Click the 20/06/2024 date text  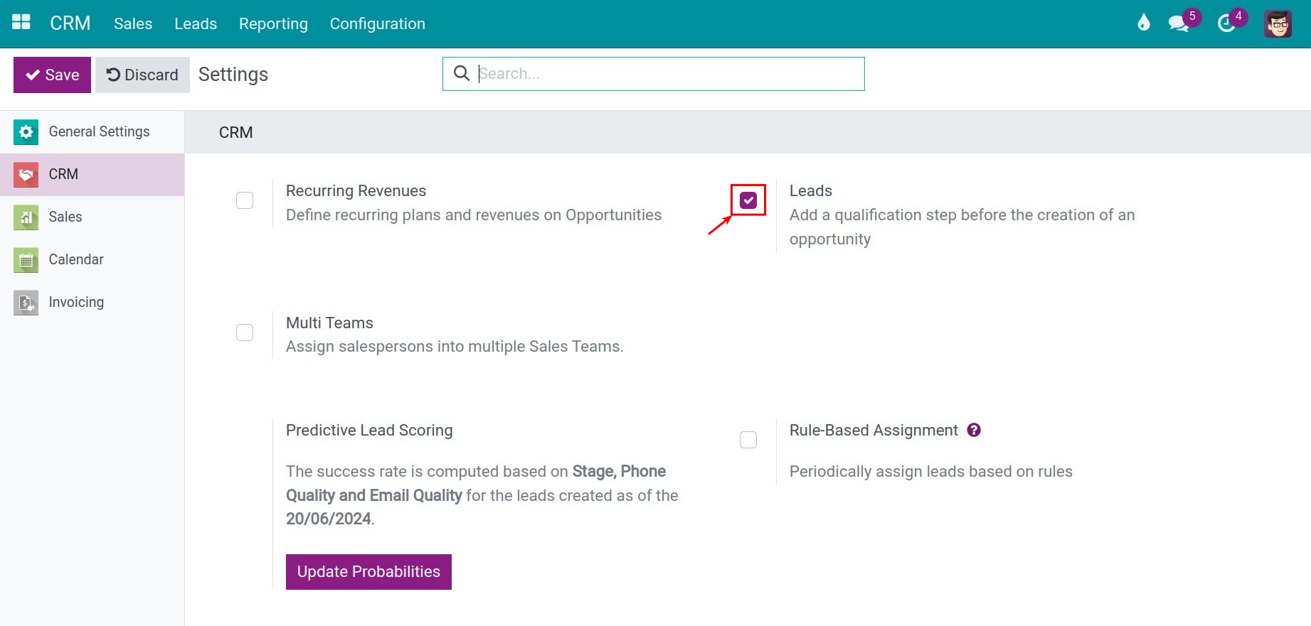pyautogui.click(x=329, y=519)
